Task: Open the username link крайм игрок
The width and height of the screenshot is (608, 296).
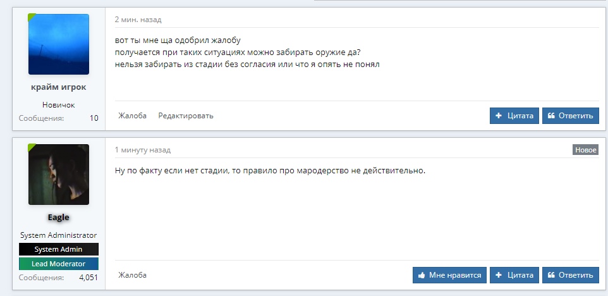Action: point(58,87)
